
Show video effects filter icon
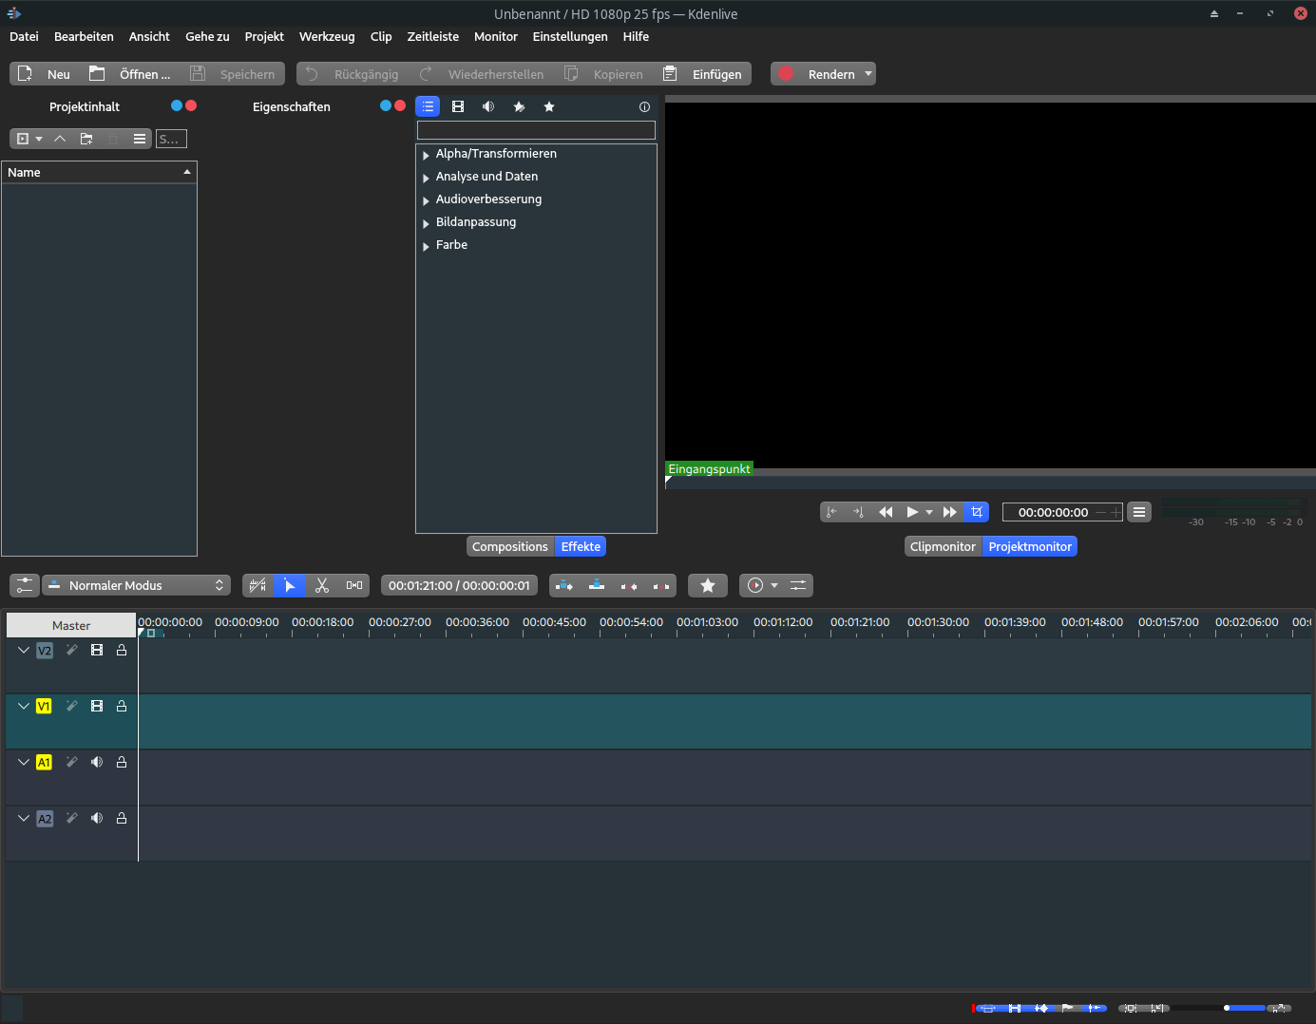pyautogui.click(x=458, y=107)
